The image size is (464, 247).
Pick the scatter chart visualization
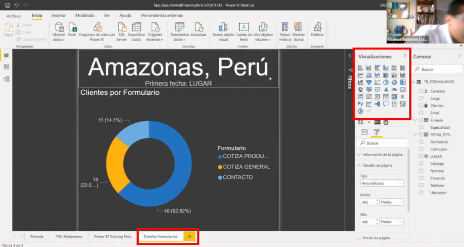pyautogui.click(x=377, y=82)
